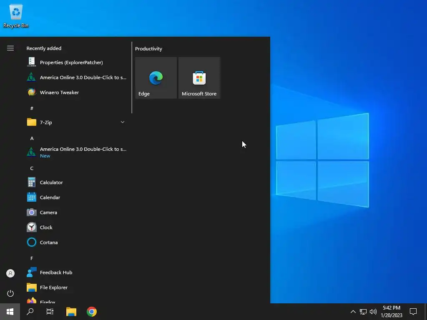The width and height of the screenshot is (427, 320).
Task: Open the Microsoft Store tile
Action: click(199, 78)
